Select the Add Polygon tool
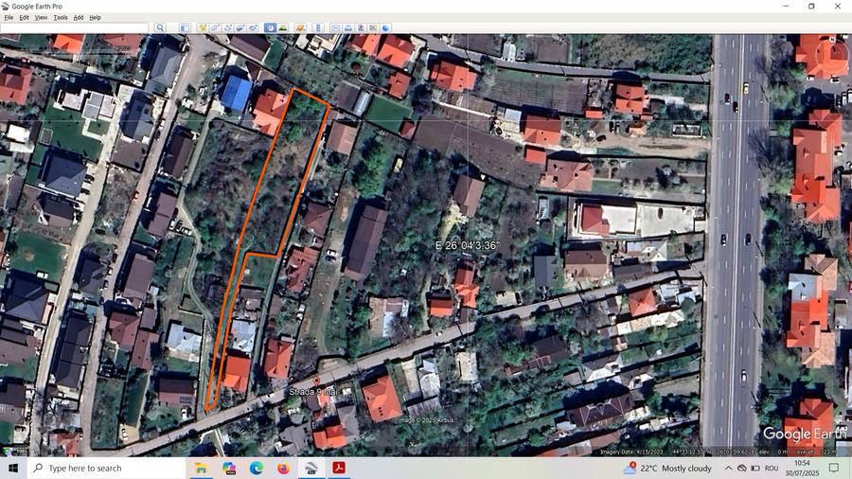 215,27
